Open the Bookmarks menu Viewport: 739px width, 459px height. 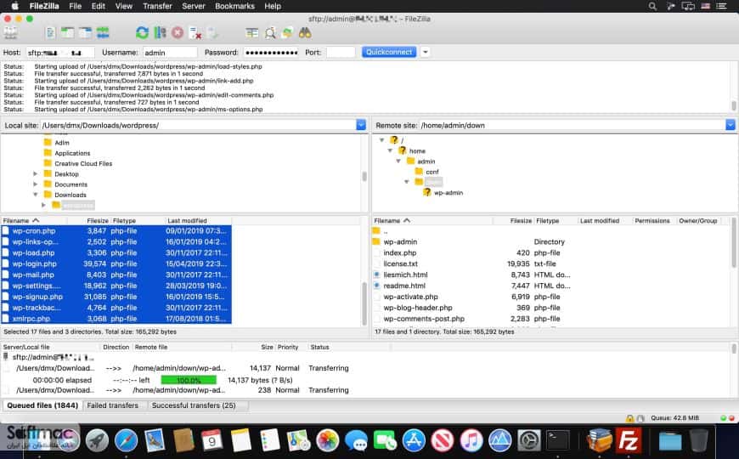pyautogui.click(x=234, y=6)
